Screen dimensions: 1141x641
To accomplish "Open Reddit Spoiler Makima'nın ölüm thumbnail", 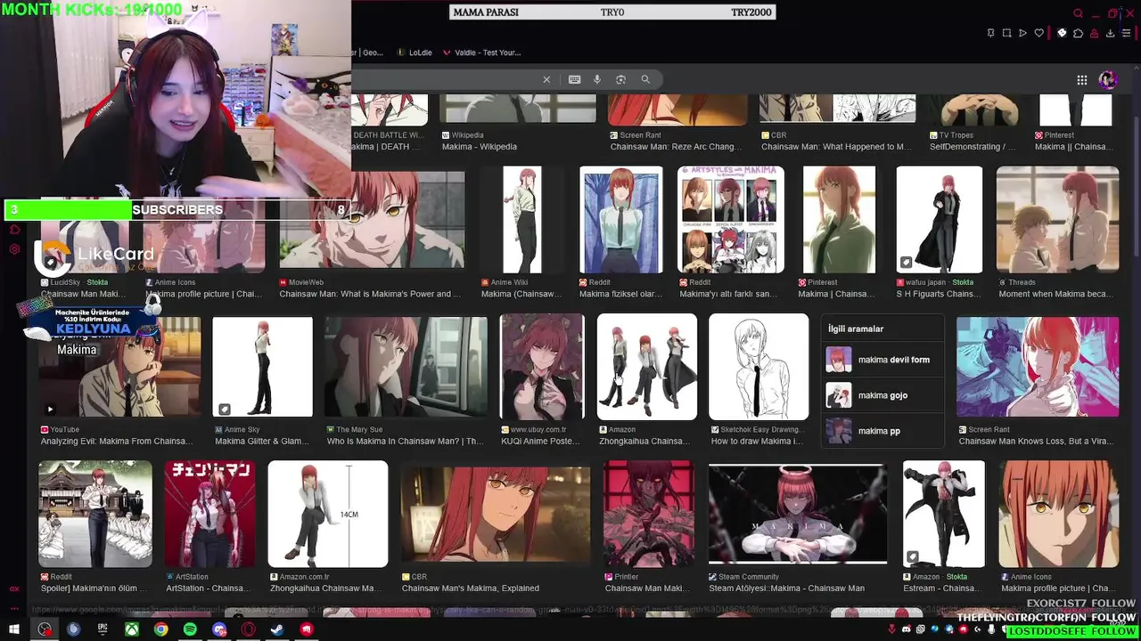I will click(x=95, y=514).
